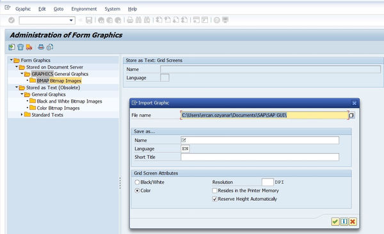Open the System menu

pyautogui.click(x=113, y=9)
